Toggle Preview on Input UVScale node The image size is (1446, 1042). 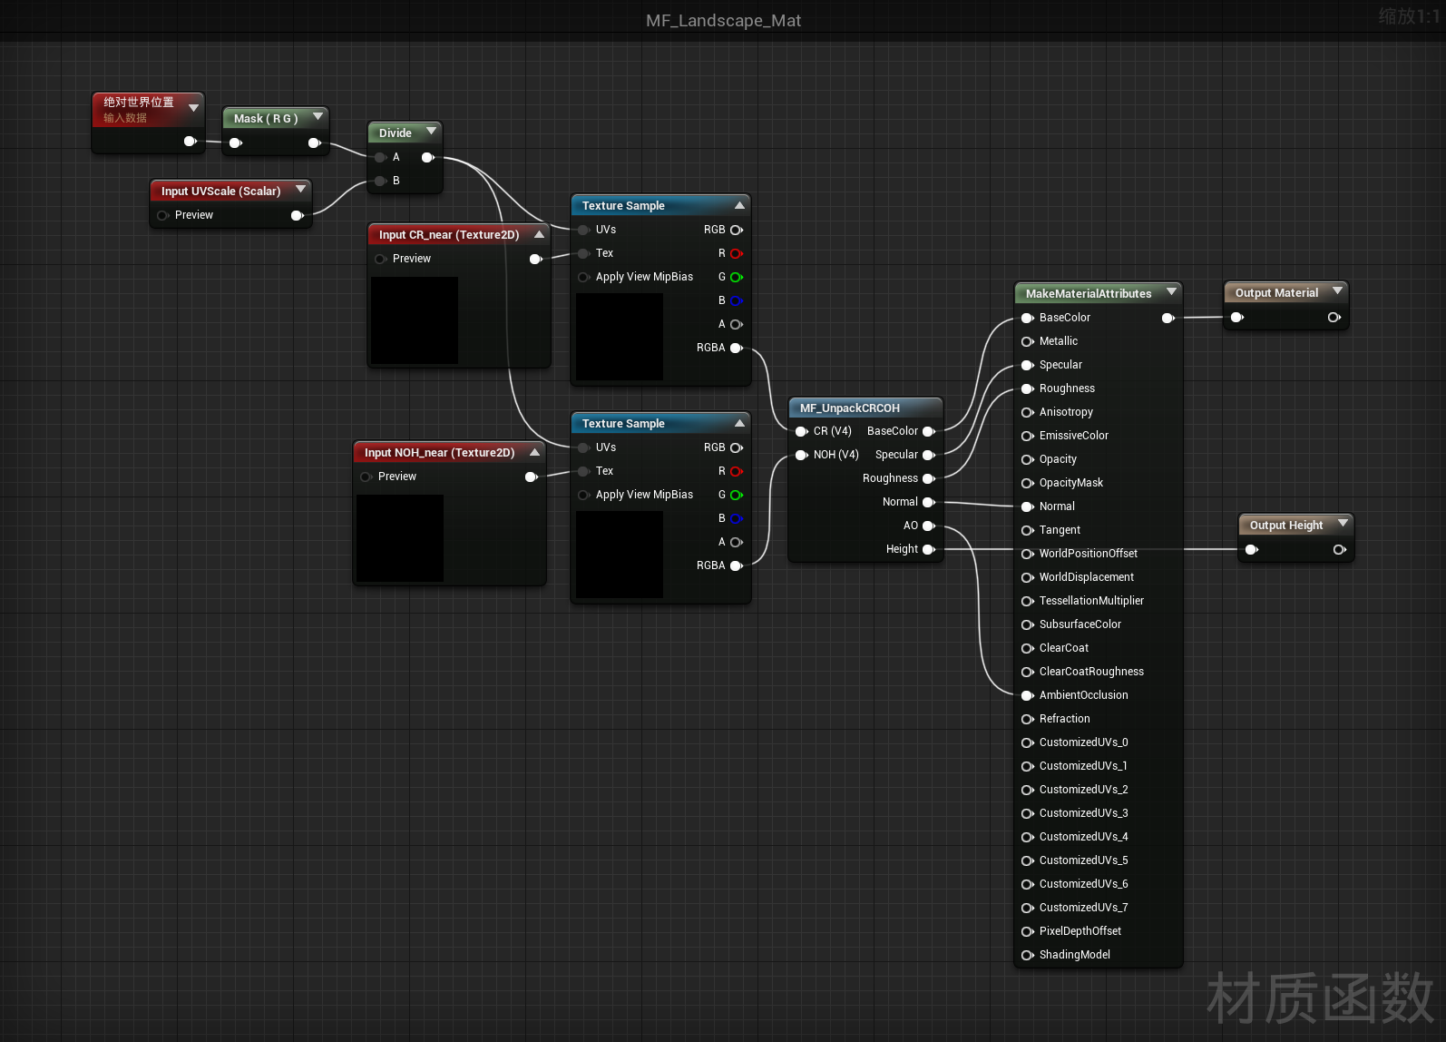point(163,216)
